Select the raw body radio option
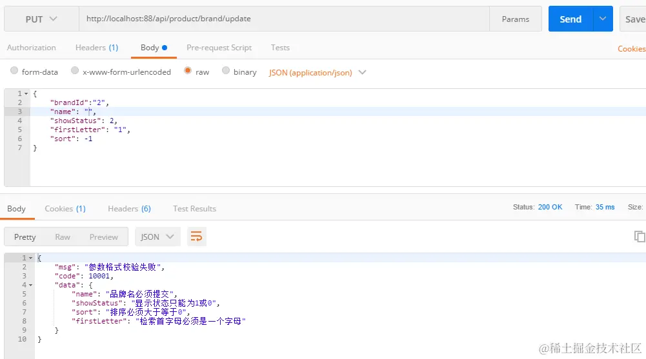 (188, 71)
